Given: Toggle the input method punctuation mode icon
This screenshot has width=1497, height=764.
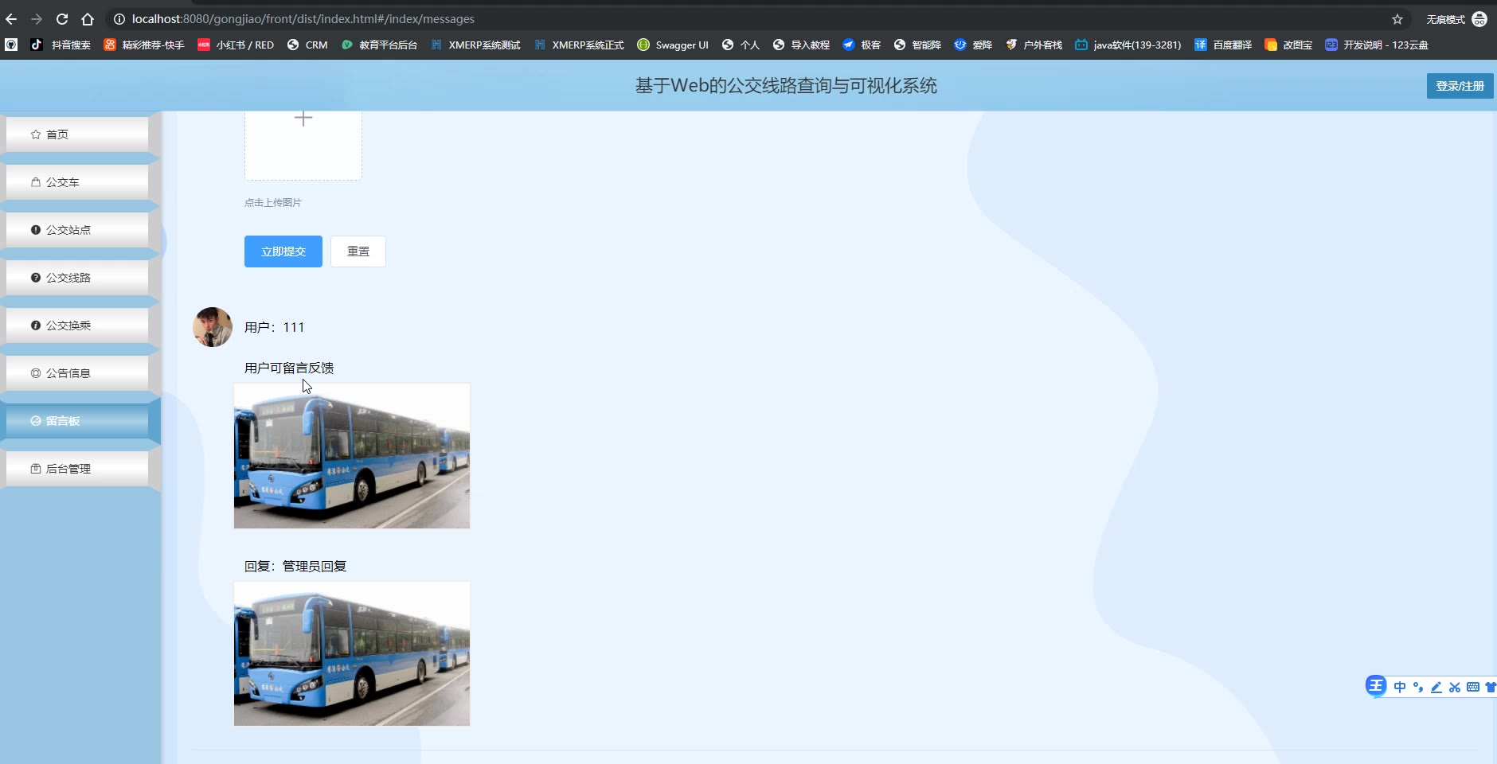Looking at the screenshot, I should click(x=1418, y=688).
